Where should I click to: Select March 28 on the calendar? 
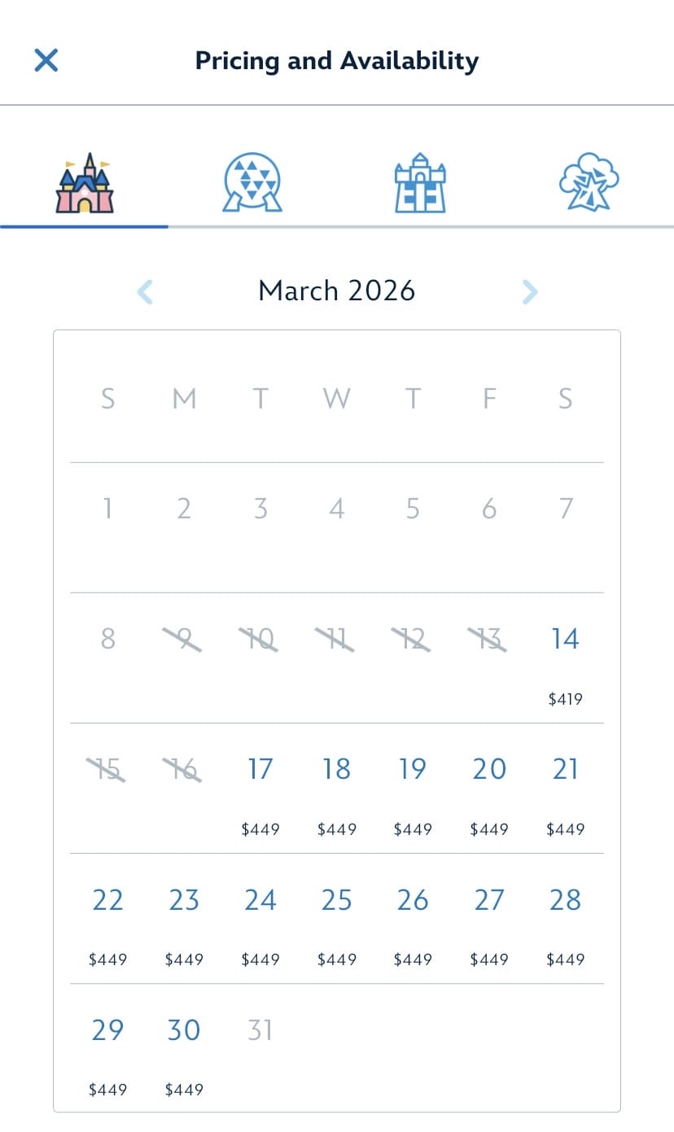pyautogui.click(x=565, y=900)
